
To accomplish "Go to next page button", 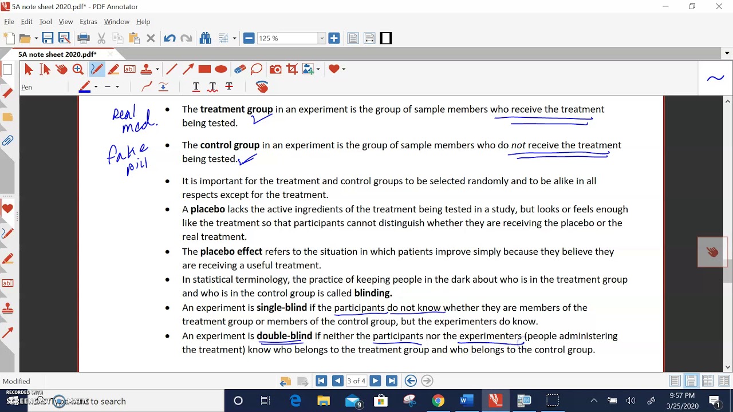I will (375, 381).
